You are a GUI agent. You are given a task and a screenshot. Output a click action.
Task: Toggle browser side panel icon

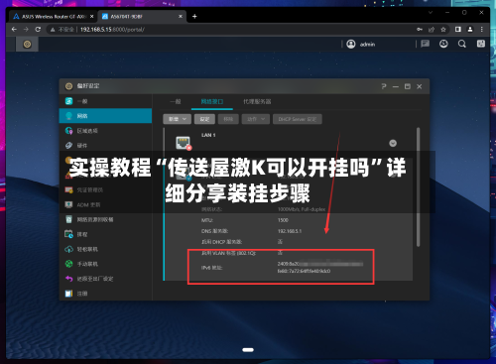tap(458, 30)
